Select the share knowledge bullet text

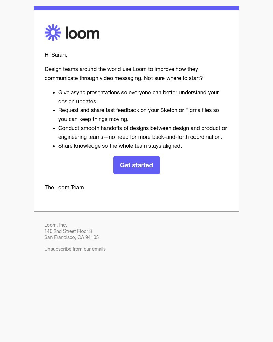click(x=120, y=146)
